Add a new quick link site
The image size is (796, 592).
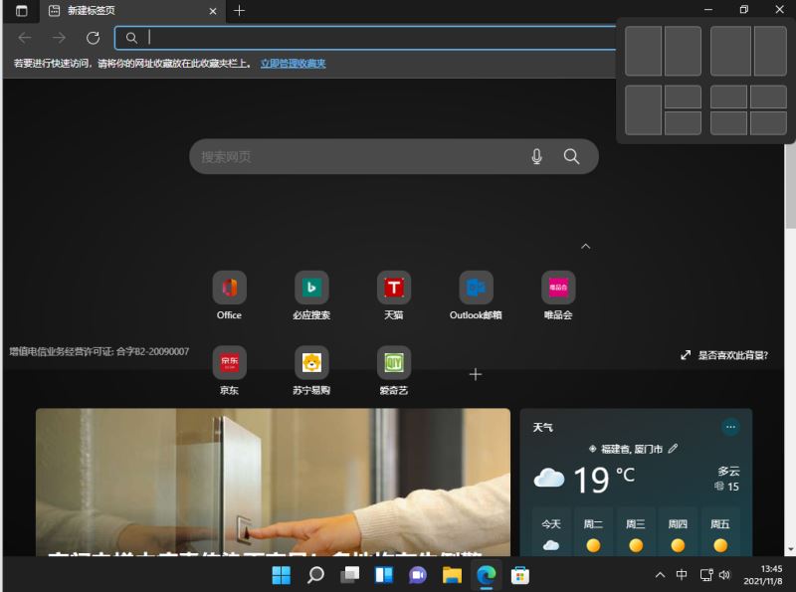(x=476, y=375)
